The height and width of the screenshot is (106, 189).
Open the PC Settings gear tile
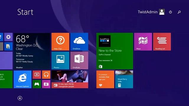[8, 37]
